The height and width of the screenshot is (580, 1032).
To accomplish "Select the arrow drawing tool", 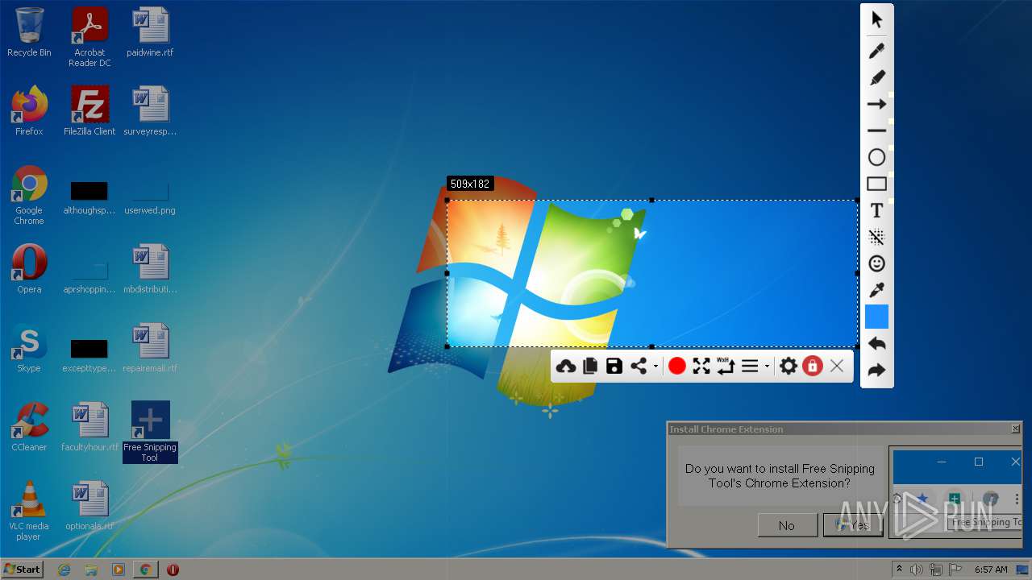I will (876, 104).
